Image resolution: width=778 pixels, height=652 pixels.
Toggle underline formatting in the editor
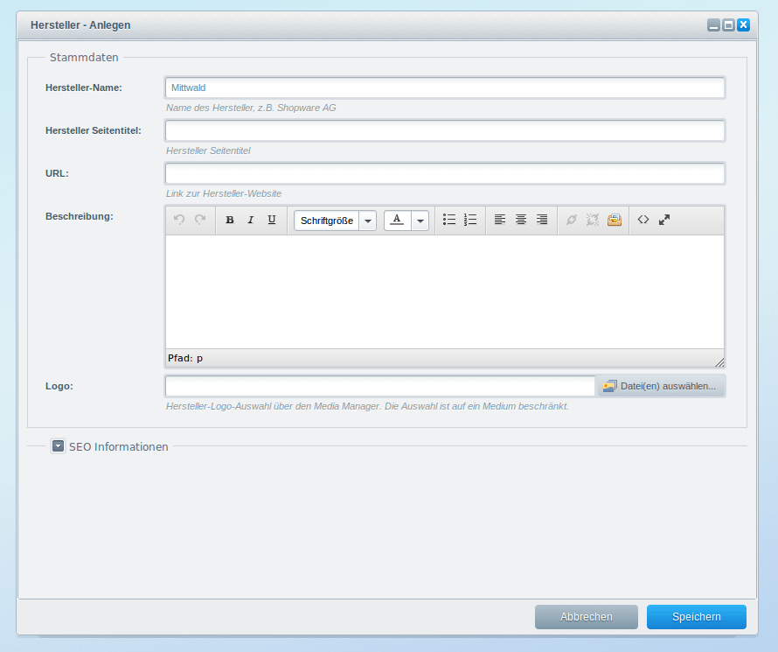tap(272, 221)
